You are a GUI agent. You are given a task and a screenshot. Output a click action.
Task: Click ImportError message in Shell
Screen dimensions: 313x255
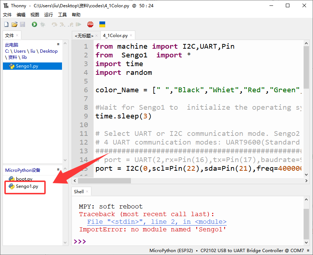(153, 230)
